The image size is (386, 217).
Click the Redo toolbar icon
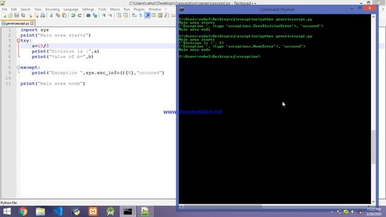pos(80,16)
